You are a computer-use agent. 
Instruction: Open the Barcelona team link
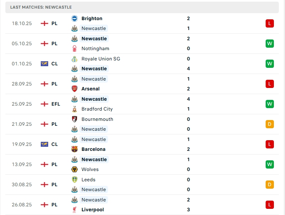(93, 149)
